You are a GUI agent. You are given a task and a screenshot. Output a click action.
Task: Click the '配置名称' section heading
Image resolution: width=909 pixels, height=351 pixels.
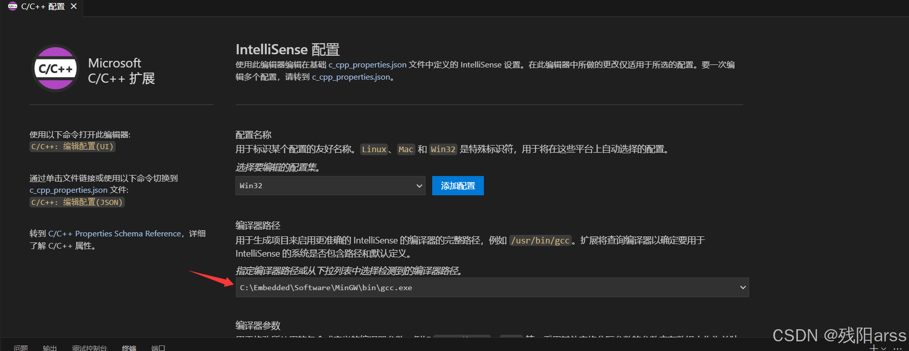254,135
